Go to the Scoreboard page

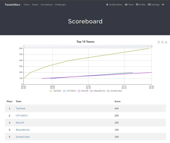(46, 5)
